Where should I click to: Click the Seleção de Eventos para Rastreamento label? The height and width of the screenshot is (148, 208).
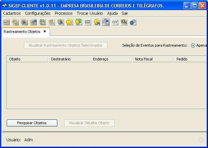[x=155, y=45]
